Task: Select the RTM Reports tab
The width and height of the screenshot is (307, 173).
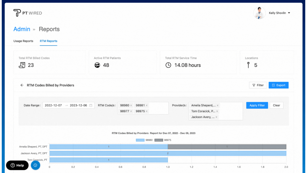Action: (x=49, y=41)
